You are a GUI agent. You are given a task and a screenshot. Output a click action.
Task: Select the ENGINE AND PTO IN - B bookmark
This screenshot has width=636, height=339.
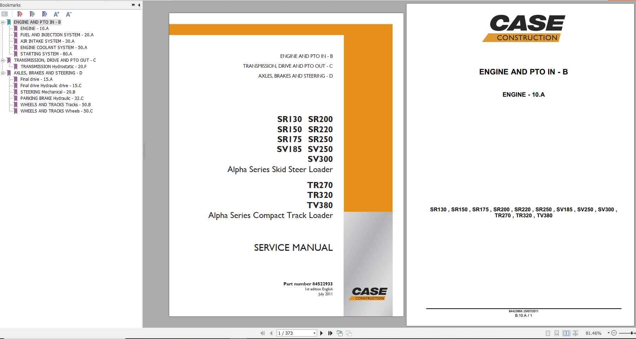[x=37, y=22]
